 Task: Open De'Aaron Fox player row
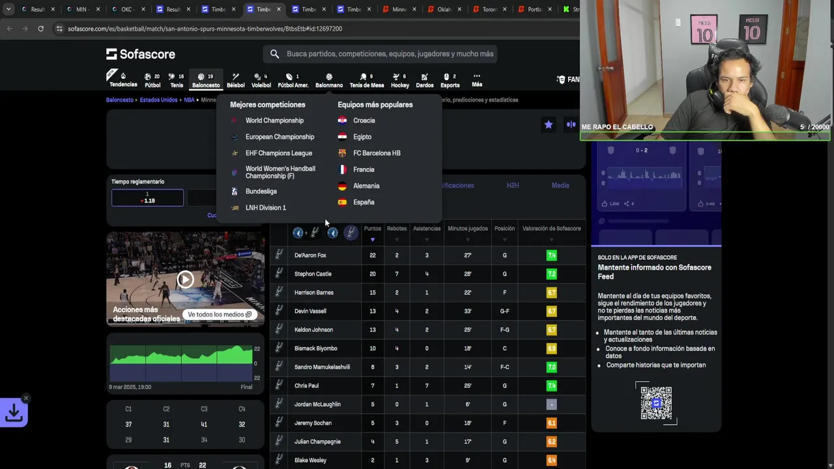click(427, 255)
